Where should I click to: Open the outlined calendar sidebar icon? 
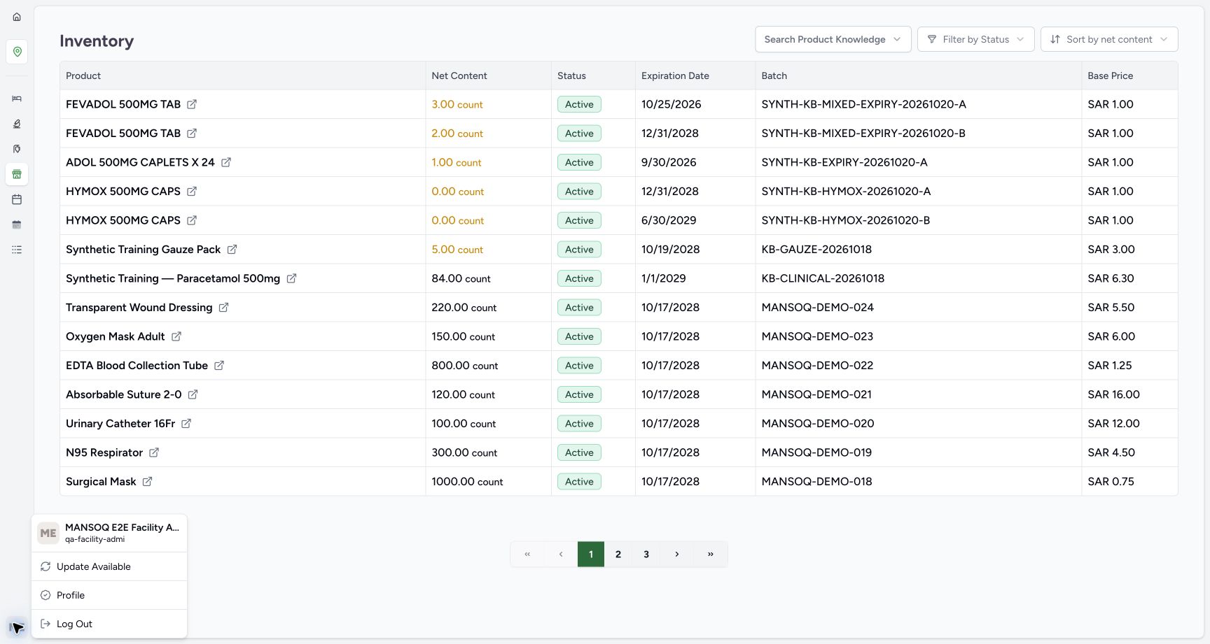click(x=17, y=199)
